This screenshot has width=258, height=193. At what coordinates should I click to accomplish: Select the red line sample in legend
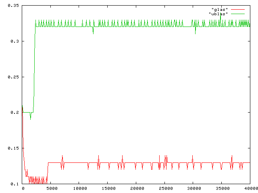(x=237, y=9)
